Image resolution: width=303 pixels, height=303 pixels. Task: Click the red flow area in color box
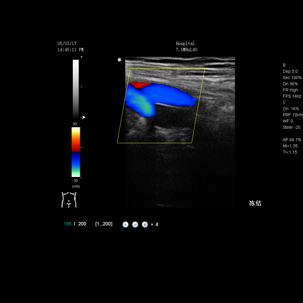(140, 85)
